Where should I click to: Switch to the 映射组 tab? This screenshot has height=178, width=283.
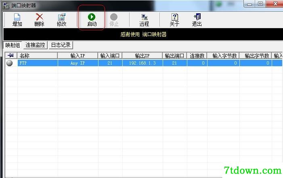13,45
